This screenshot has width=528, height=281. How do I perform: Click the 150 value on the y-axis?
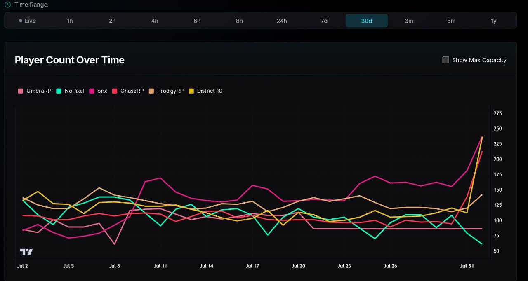(497, 190)
